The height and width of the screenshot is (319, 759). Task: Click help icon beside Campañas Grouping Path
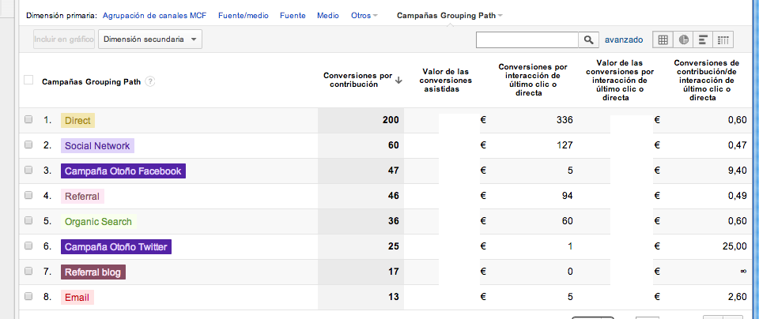pos(149,81)
